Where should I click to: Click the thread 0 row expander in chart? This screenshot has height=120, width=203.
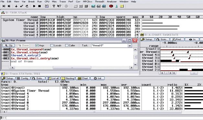click(x=158, y=64)
